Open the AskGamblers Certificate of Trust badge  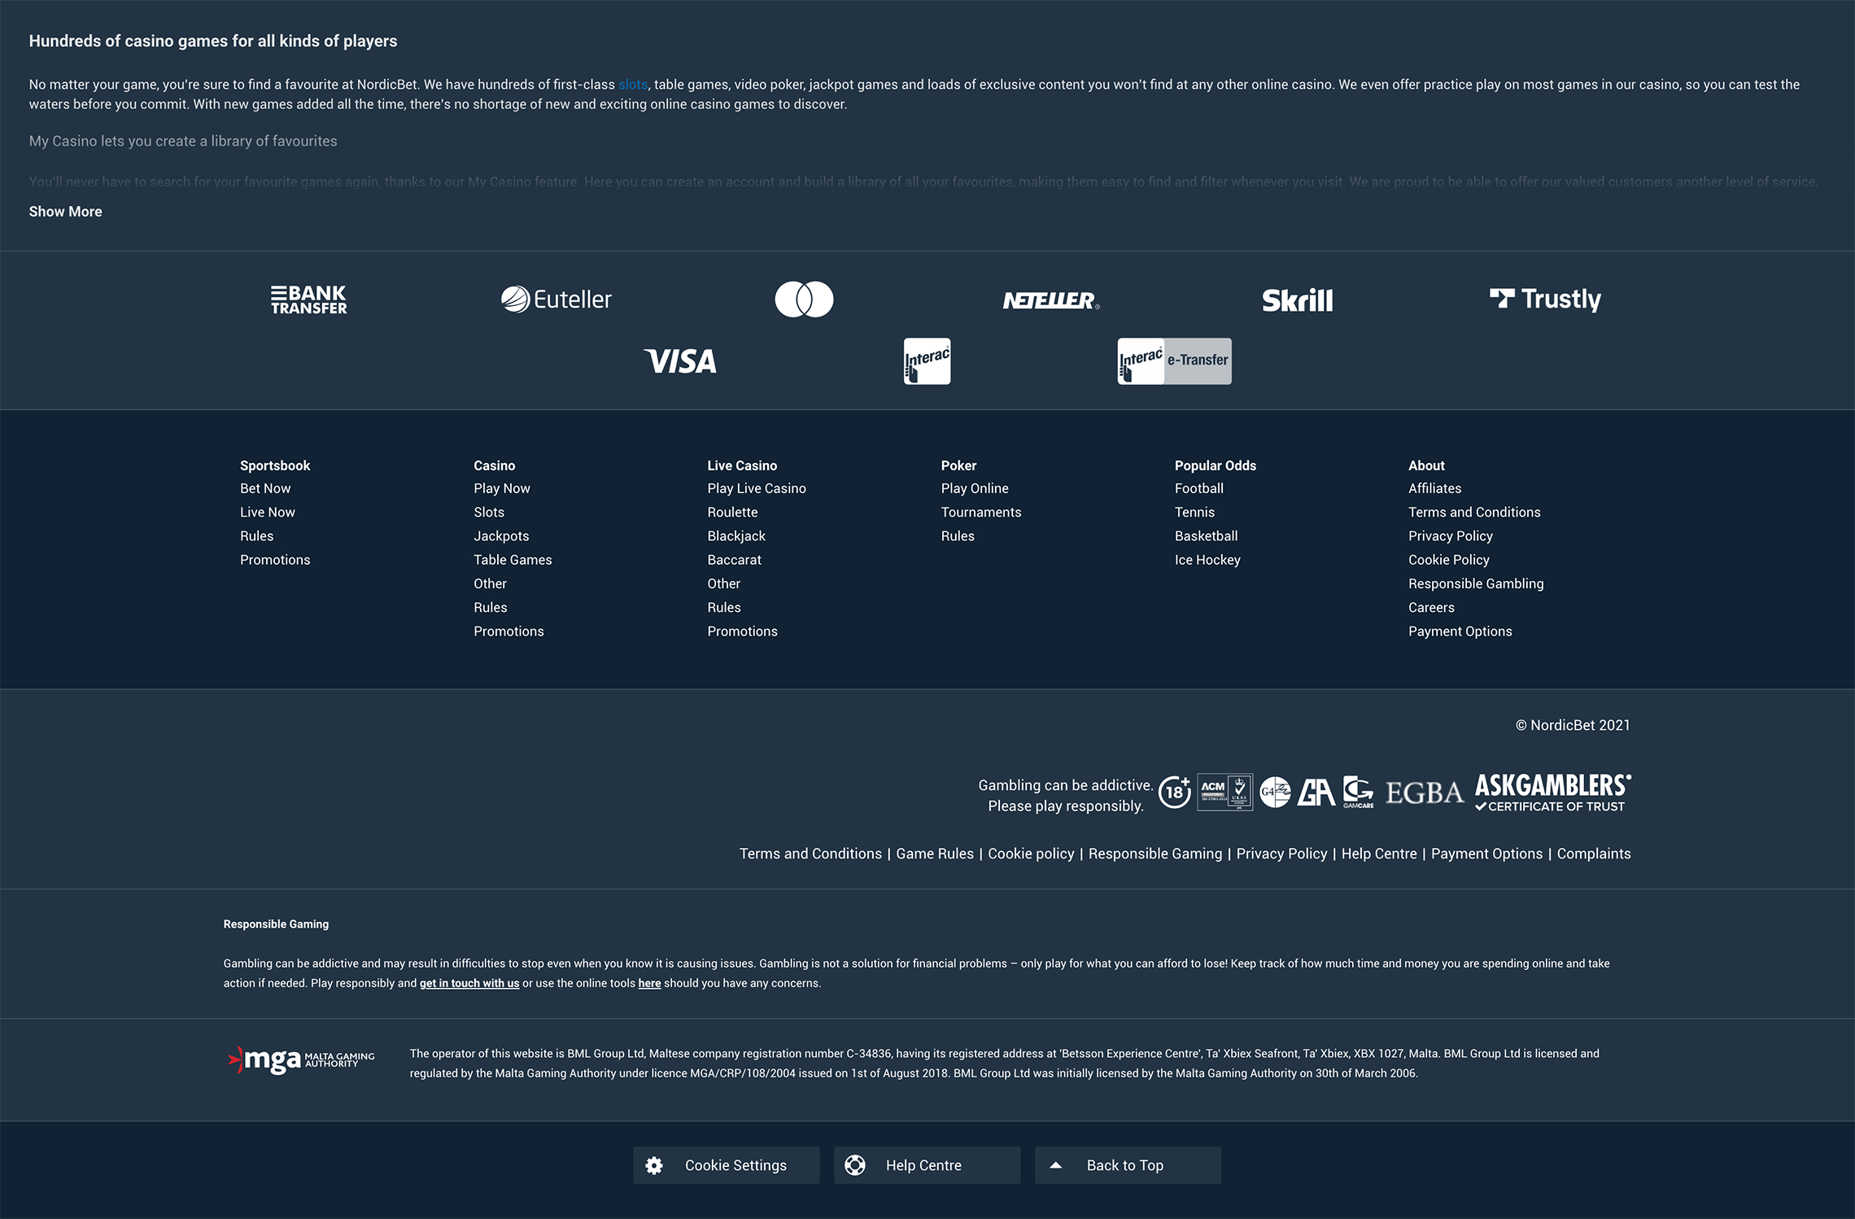(x=1552, y=793)
